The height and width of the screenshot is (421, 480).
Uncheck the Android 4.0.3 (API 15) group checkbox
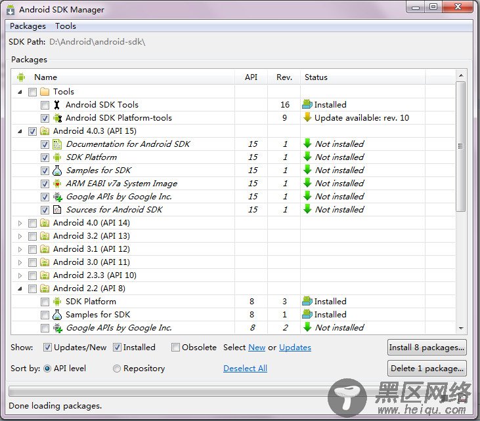[32, 131]
